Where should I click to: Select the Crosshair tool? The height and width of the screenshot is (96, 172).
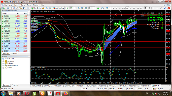(x=149, y=8)
